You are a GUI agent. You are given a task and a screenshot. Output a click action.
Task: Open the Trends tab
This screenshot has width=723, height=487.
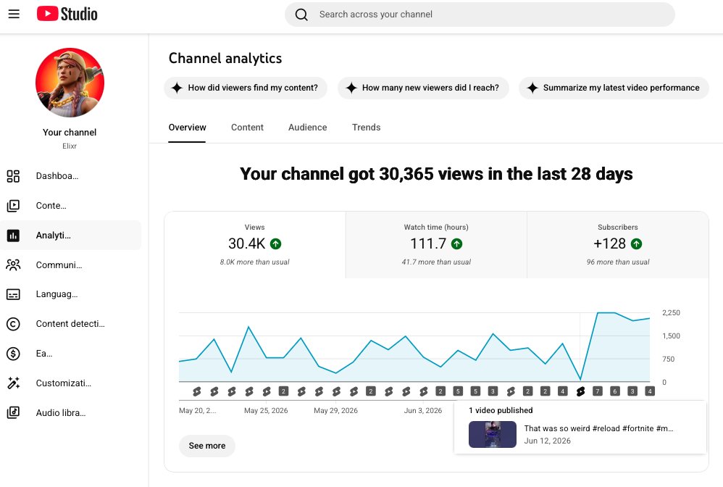[366, 128]
